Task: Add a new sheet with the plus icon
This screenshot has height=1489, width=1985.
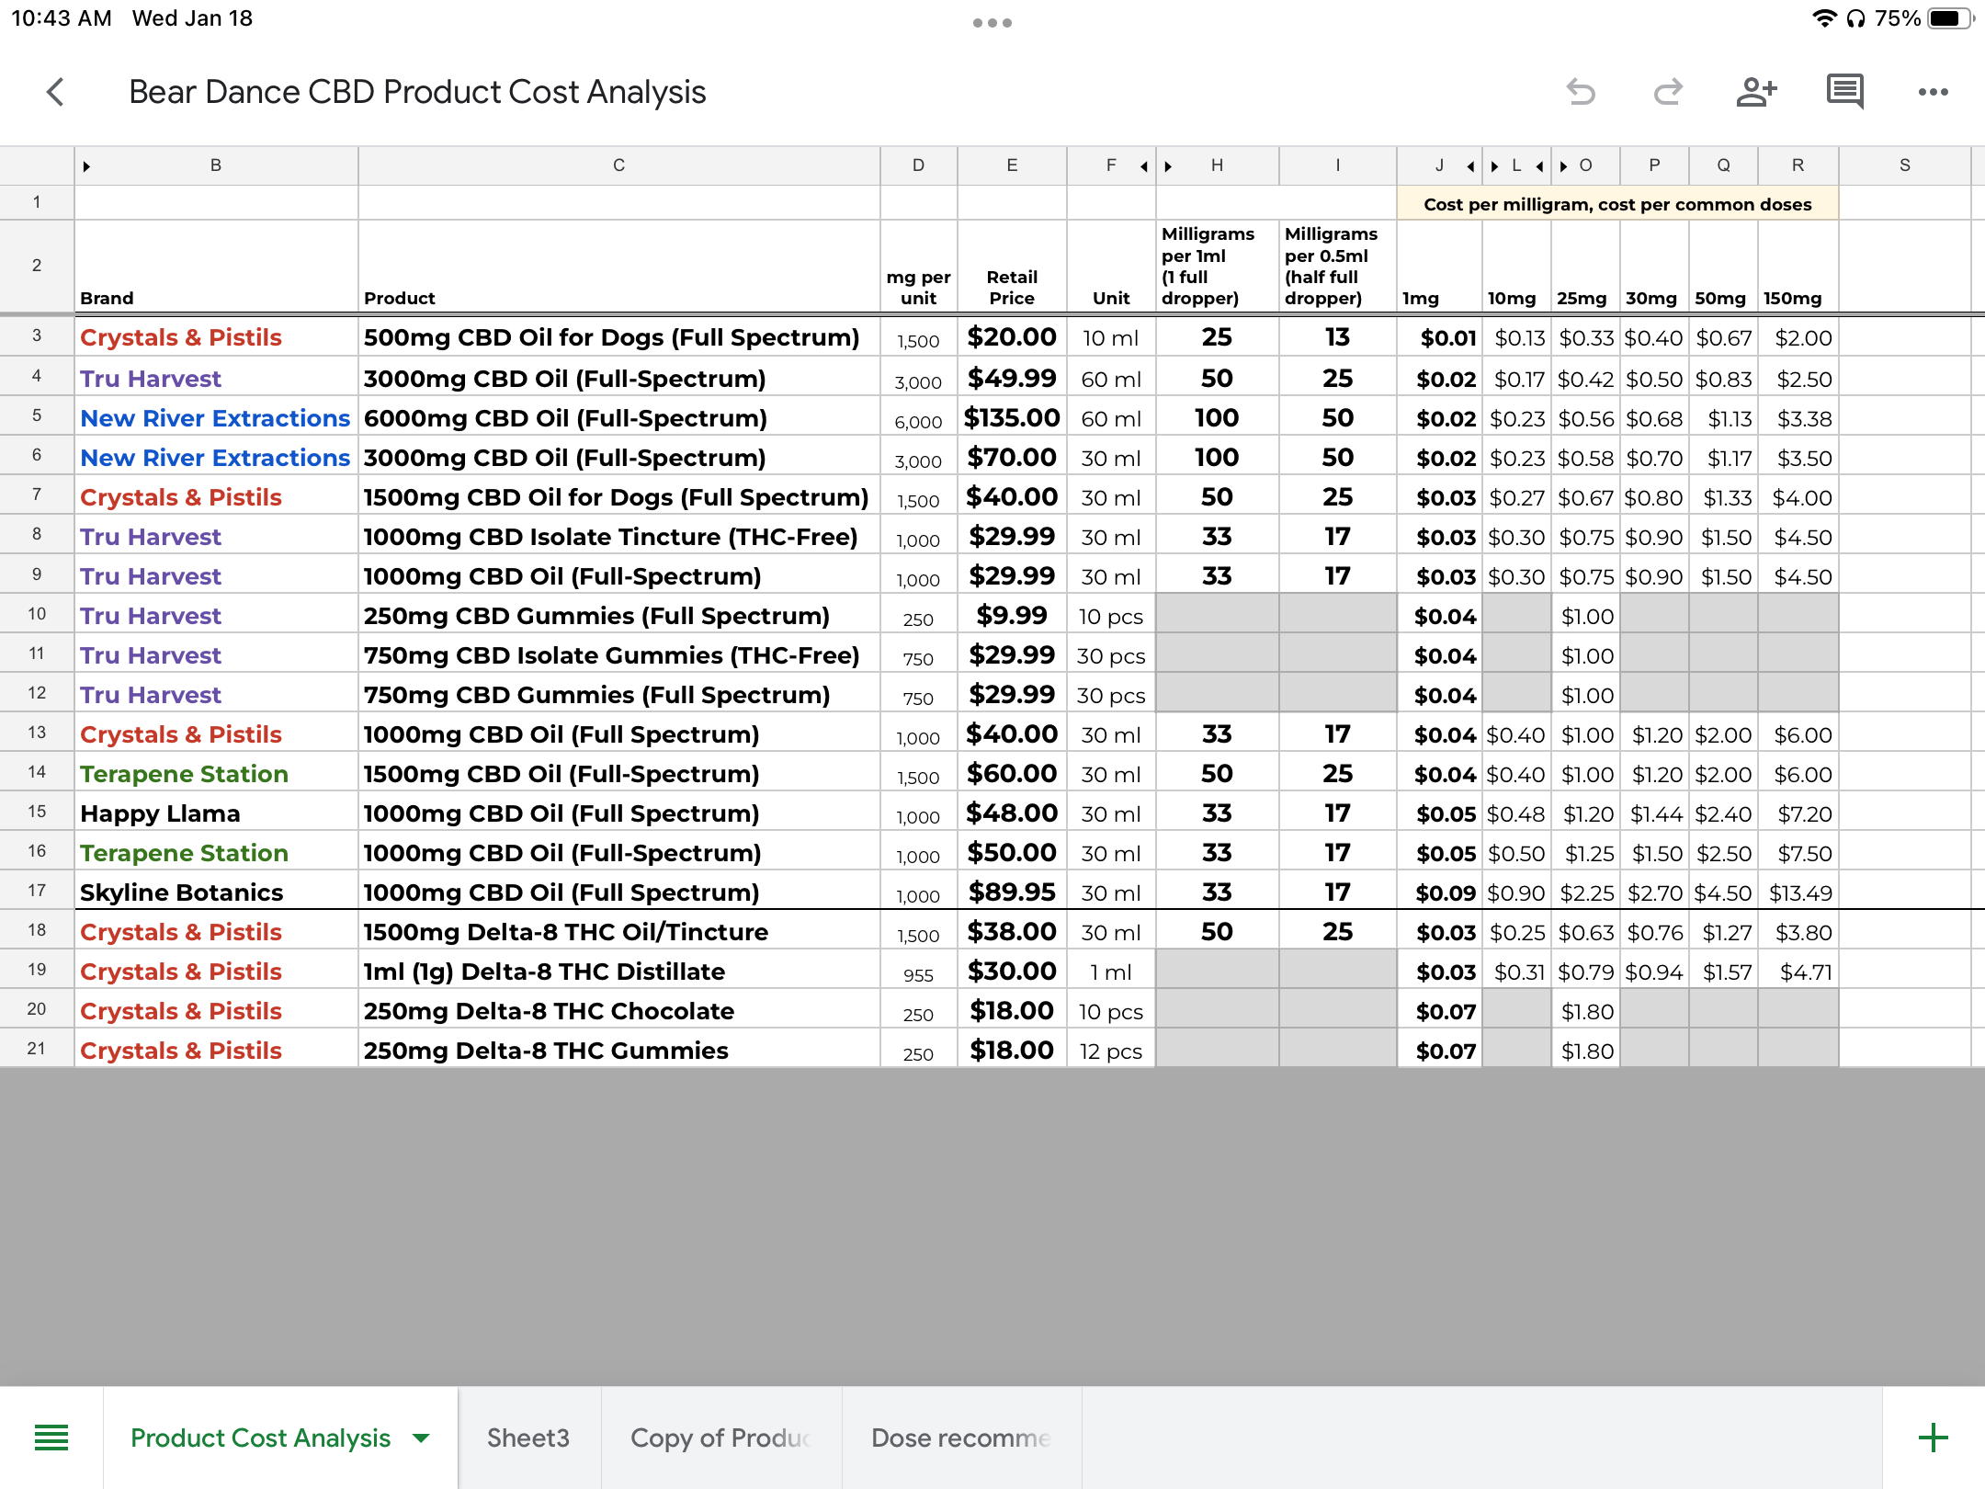Action: pyautogui.click(x=1934, y=1437)
